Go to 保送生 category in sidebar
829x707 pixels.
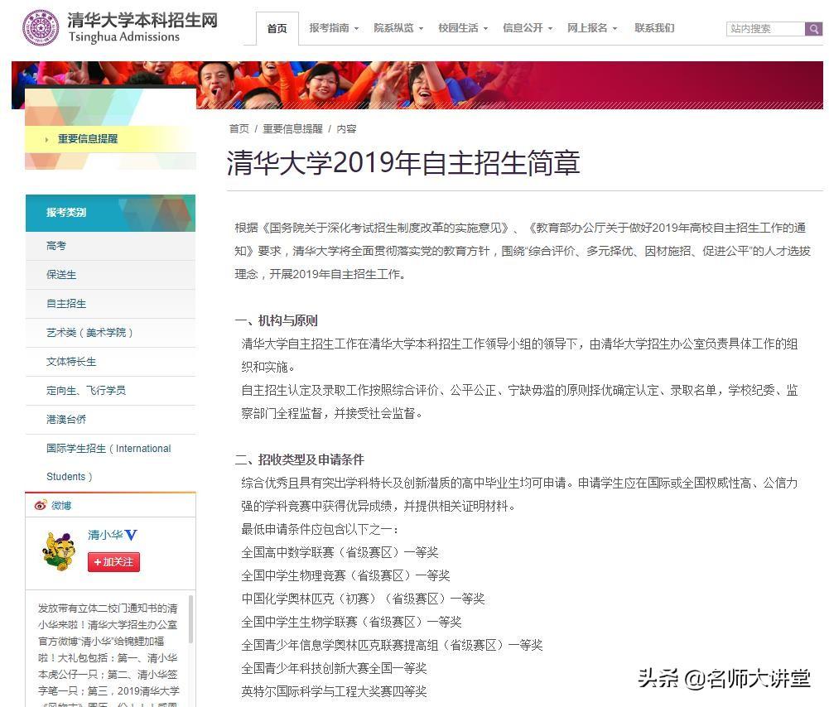coord(61,275)
